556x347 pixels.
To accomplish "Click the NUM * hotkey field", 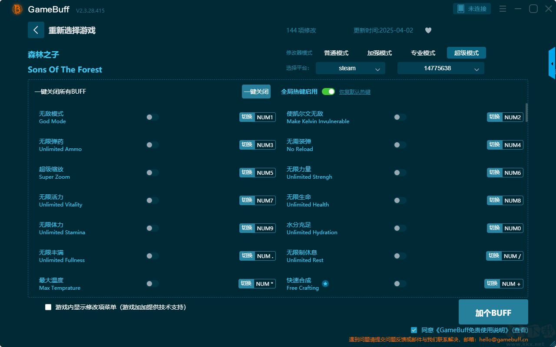I will (x=265, y=284).
